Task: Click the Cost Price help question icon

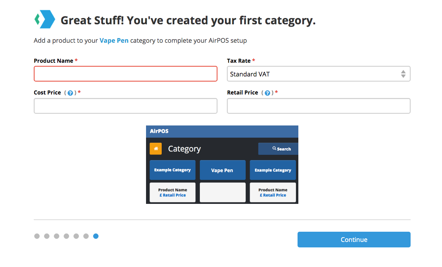Action: point(71,93)
